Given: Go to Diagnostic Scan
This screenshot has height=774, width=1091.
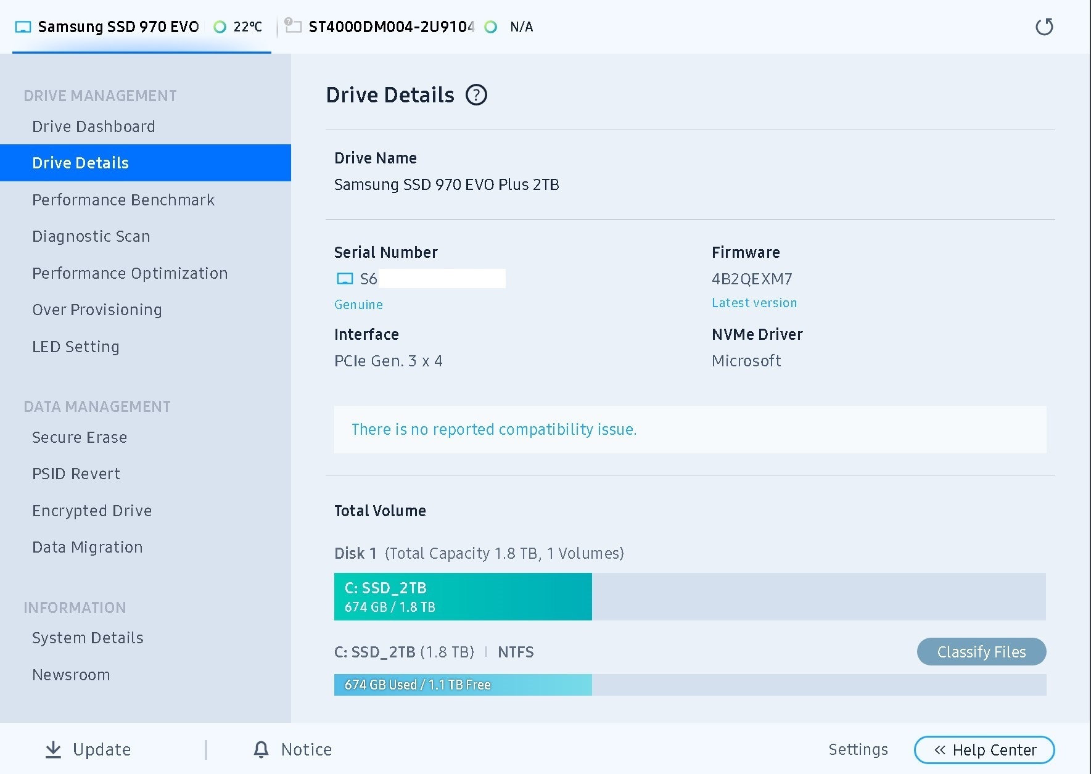Looking at the screenshot, I should pyautogui.click(x=91, y=236).
